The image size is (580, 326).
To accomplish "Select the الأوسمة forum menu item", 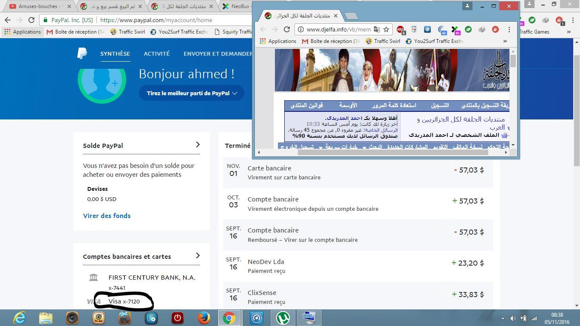I will [348, 105].
